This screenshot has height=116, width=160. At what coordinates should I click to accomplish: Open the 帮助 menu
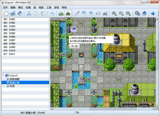coord(64,7)
